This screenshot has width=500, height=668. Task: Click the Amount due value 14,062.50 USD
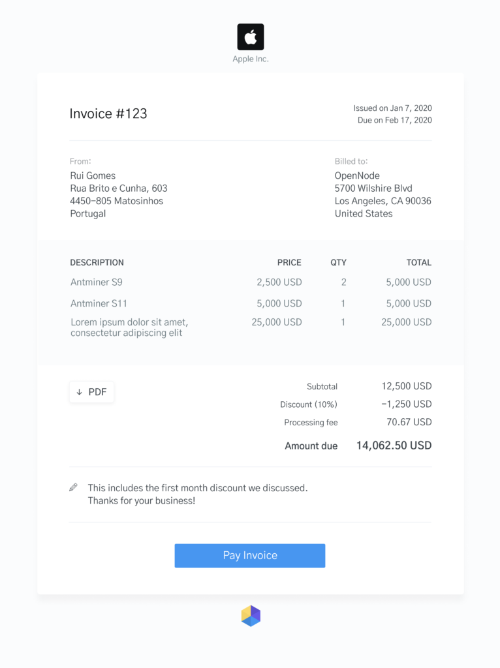394,446
